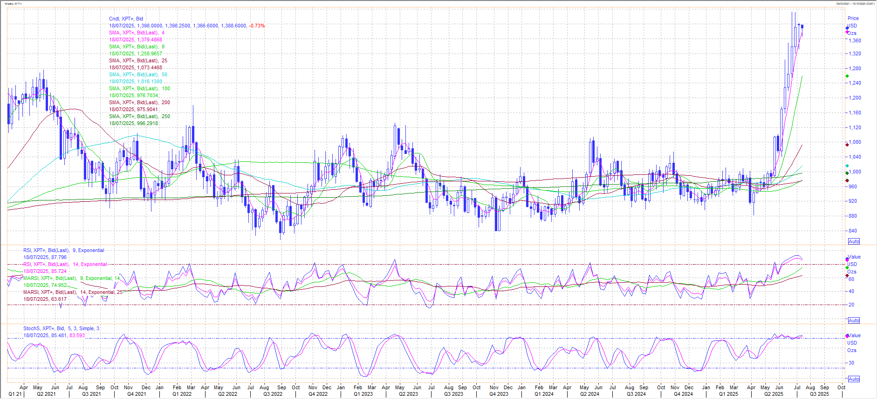Click the 'SMA, XPT=, Bid(Last), 9' legend
The height and width of the screenshot is (399, 877).
(x=137, y=47)
